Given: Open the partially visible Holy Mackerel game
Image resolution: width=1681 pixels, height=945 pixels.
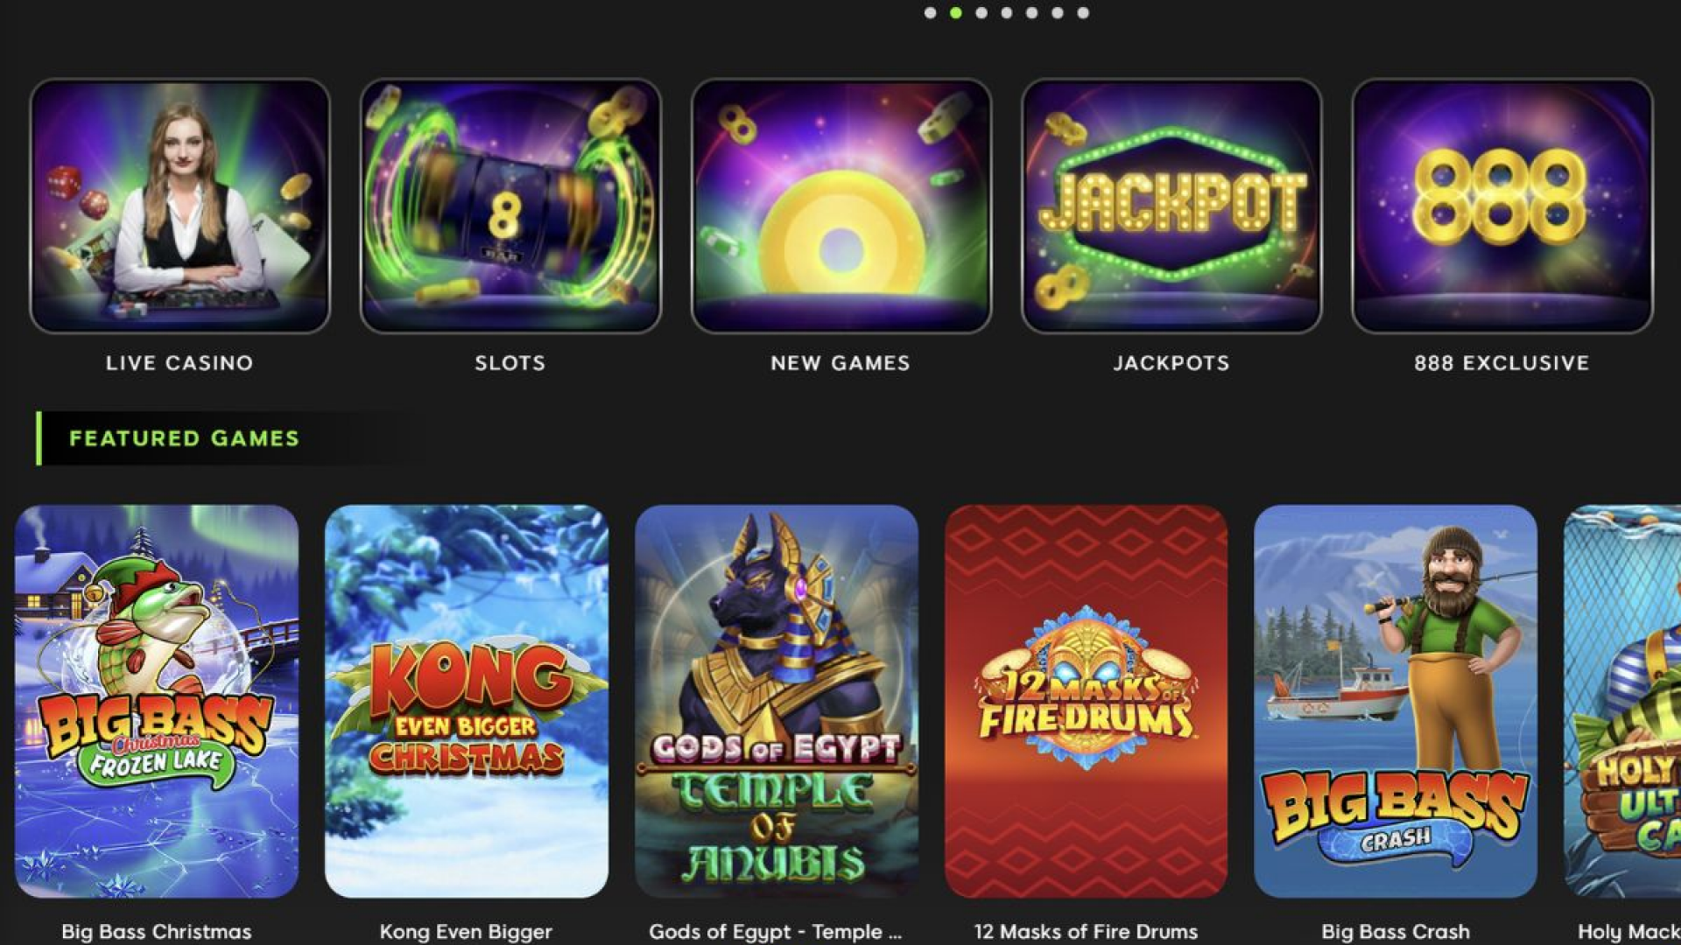Looking at the screenshot, I should 1622,701.
